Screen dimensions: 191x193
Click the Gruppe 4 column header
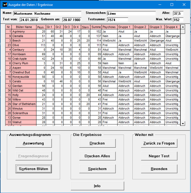pos(172,27)
